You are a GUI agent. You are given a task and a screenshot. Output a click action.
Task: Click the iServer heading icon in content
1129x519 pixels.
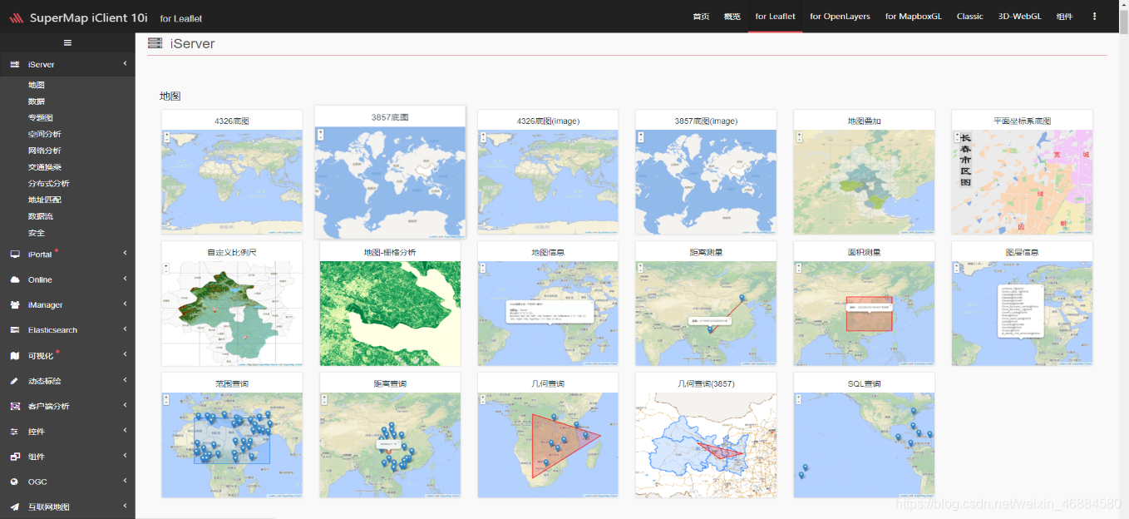coord(155,43)
